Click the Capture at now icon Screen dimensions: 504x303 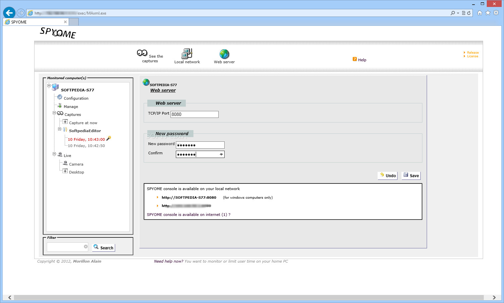65,122
